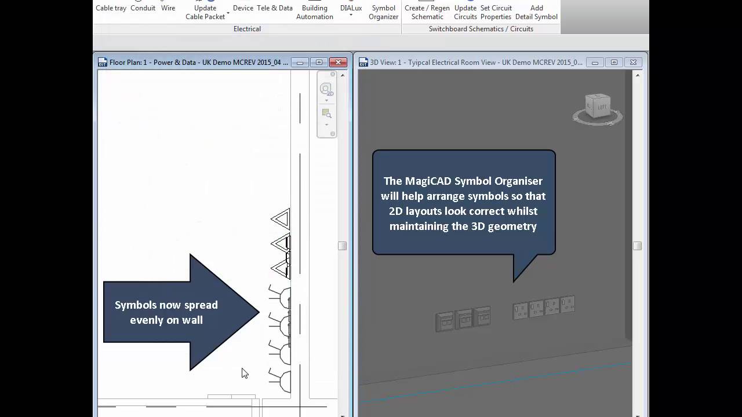Screen dimensions: 742x417
Task: Click the 3D View window RVT icon
Action: (363, 63)
